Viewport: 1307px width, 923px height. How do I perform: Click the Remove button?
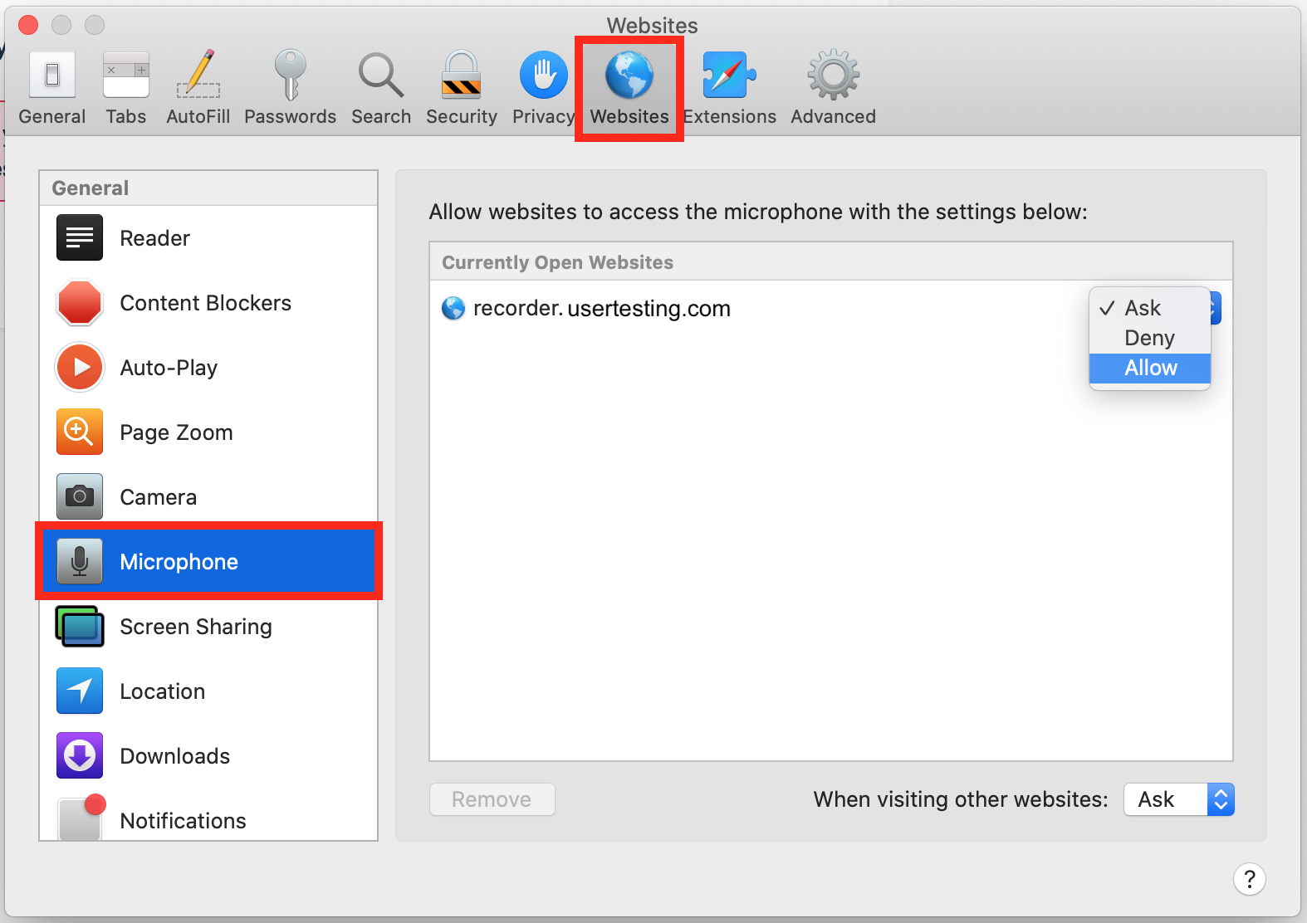(492, 799)
